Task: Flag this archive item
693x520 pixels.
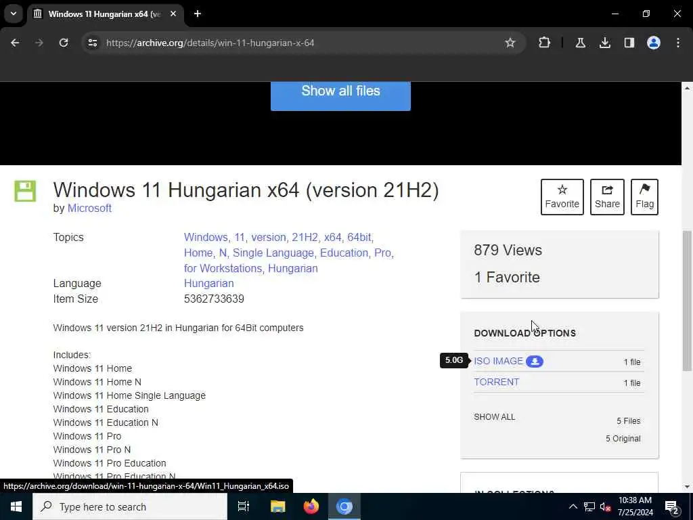Action: [x=644, y=197]
